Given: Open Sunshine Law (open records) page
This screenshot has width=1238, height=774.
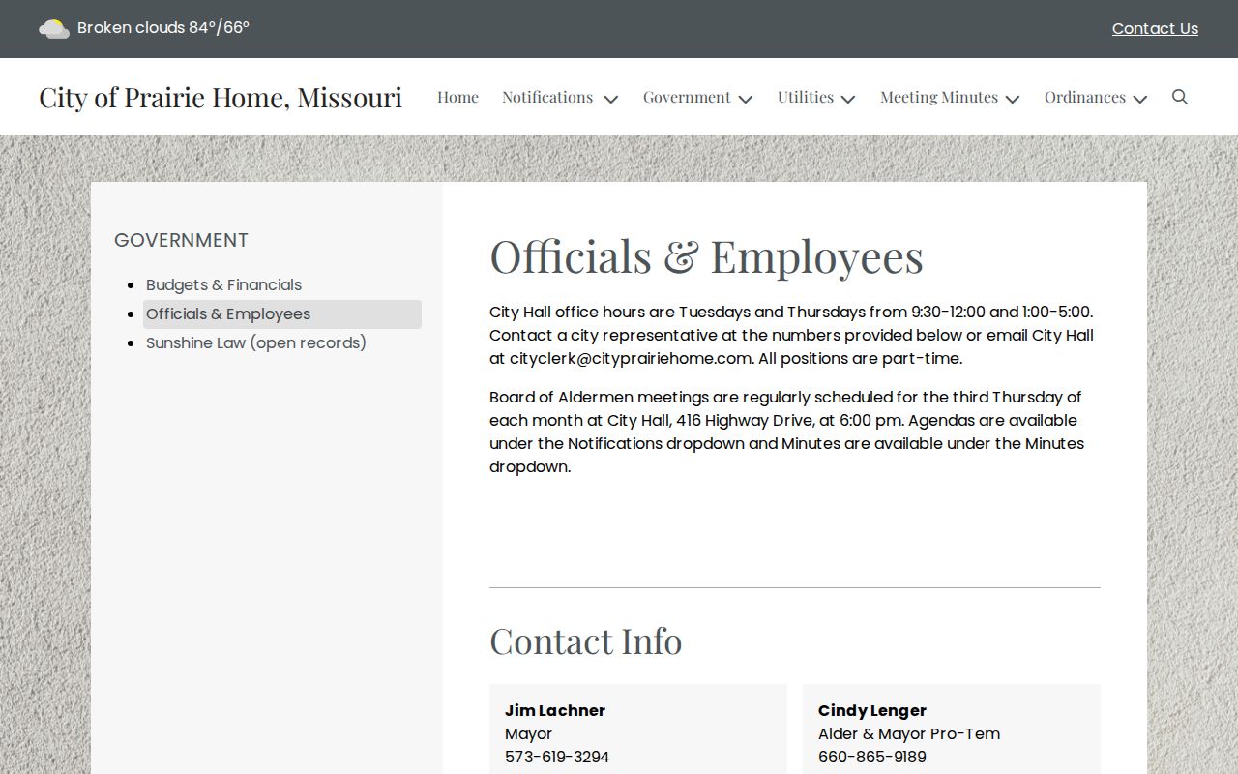Looking at the screenshot, I should click(x=256, y=342).
